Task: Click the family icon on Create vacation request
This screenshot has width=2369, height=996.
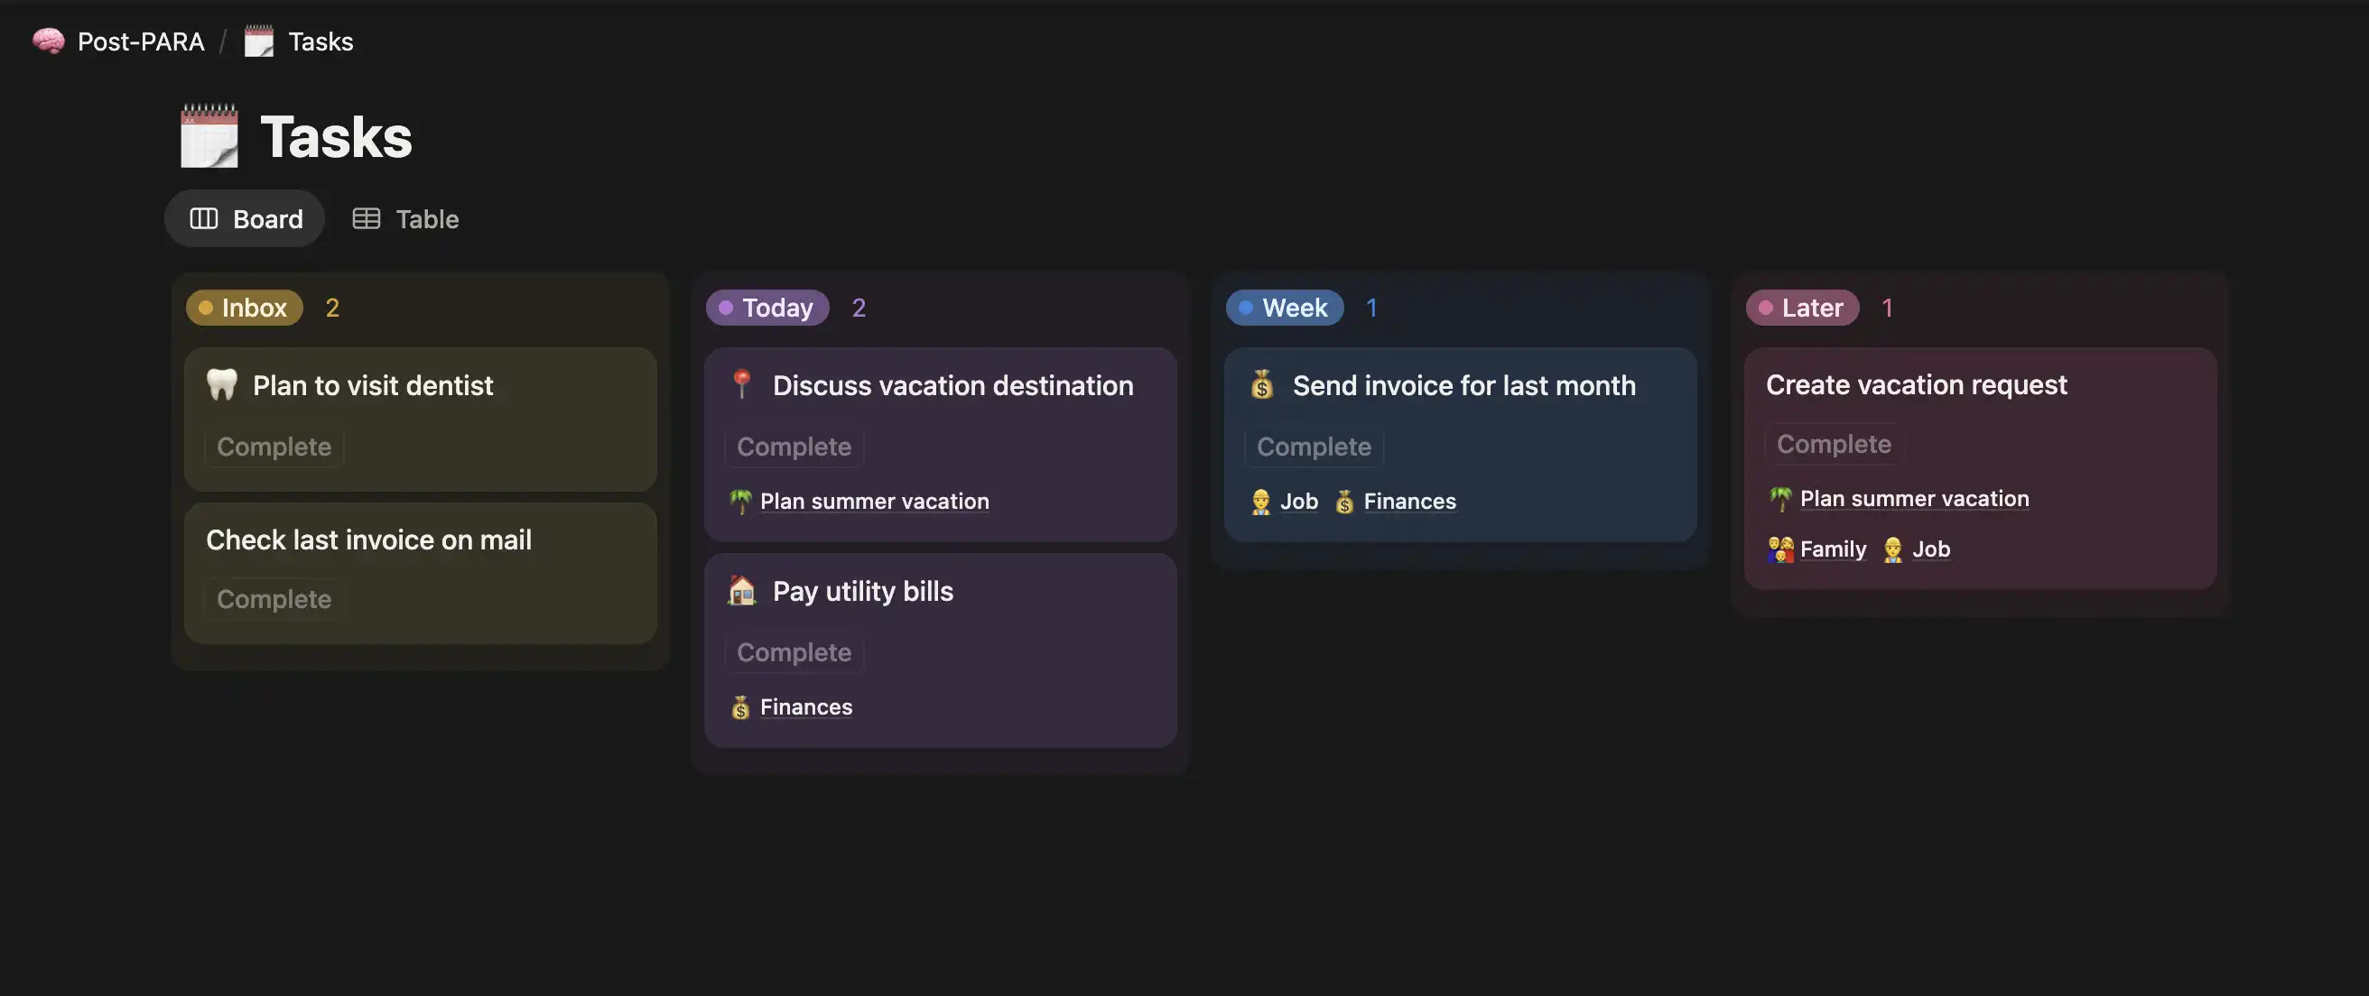Action: pyautogui.click(x=1780, y=549)
